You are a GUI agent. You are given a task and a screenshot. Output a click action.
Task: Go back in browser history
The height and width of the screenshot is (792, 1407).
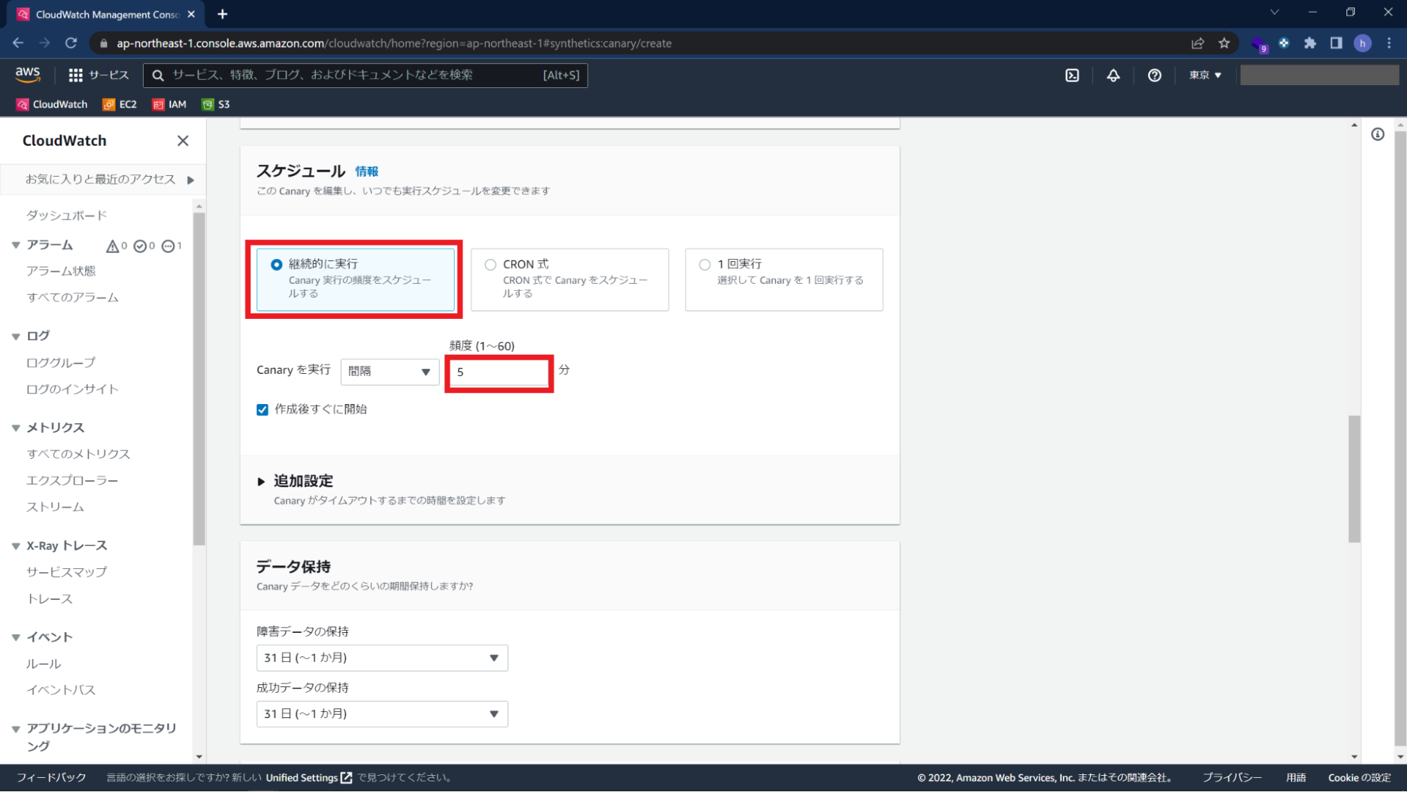[18, 43]
